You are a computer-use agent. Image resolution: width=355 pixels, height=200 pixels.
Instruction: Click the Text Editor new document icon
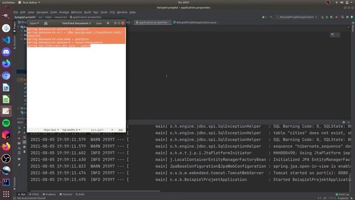coord(45,23)
